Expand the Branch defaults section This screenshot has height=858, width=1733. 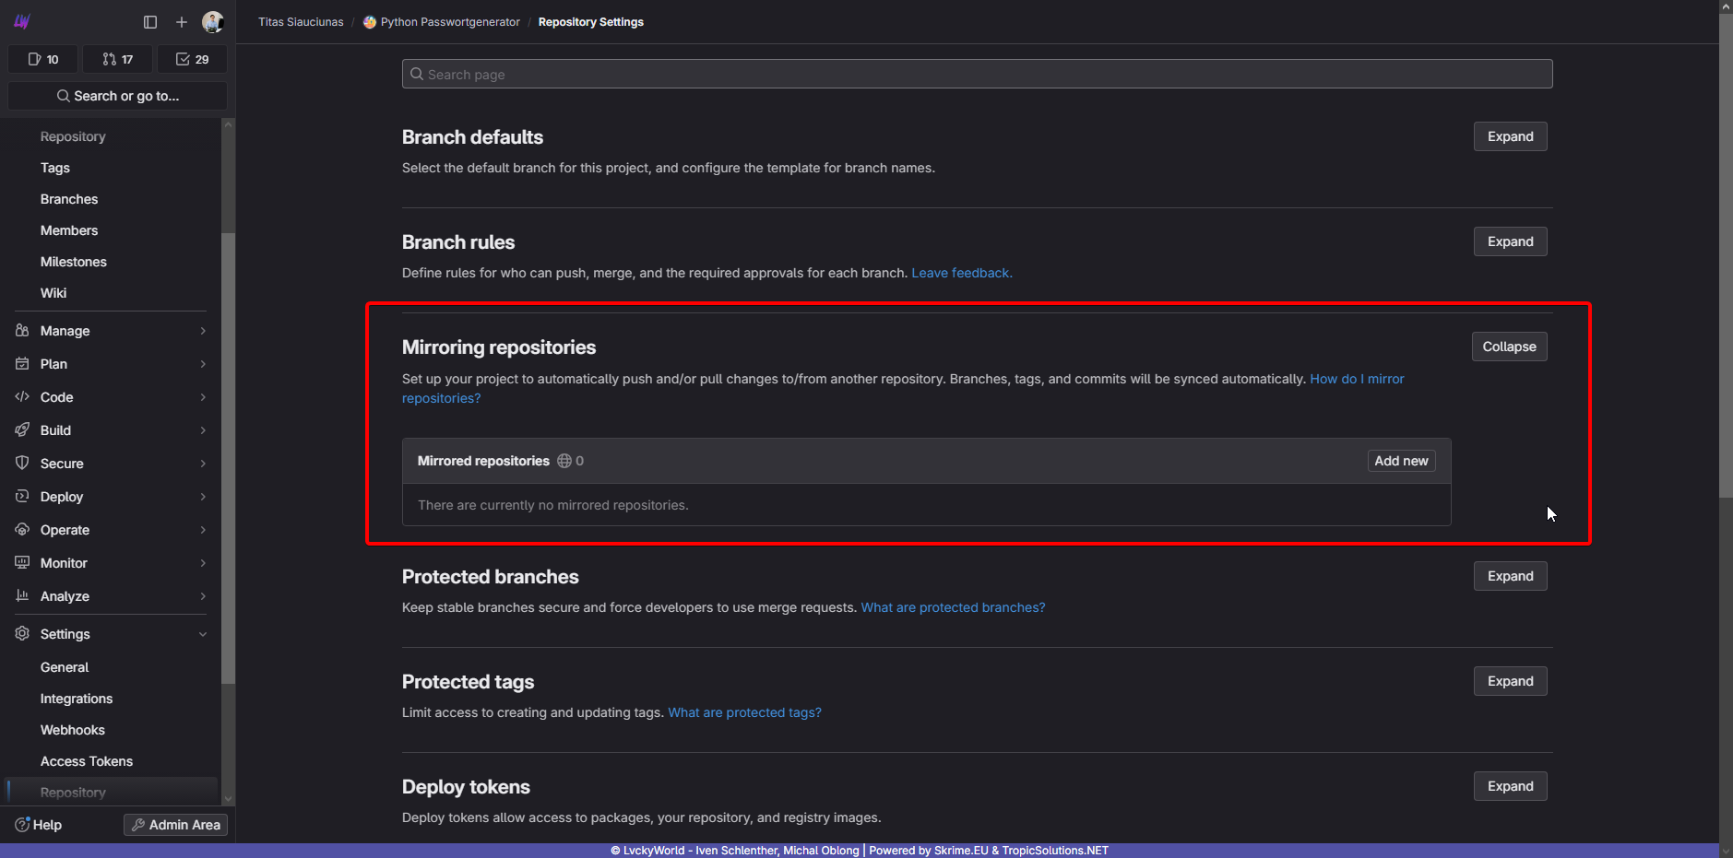(x=1510, y=136)
